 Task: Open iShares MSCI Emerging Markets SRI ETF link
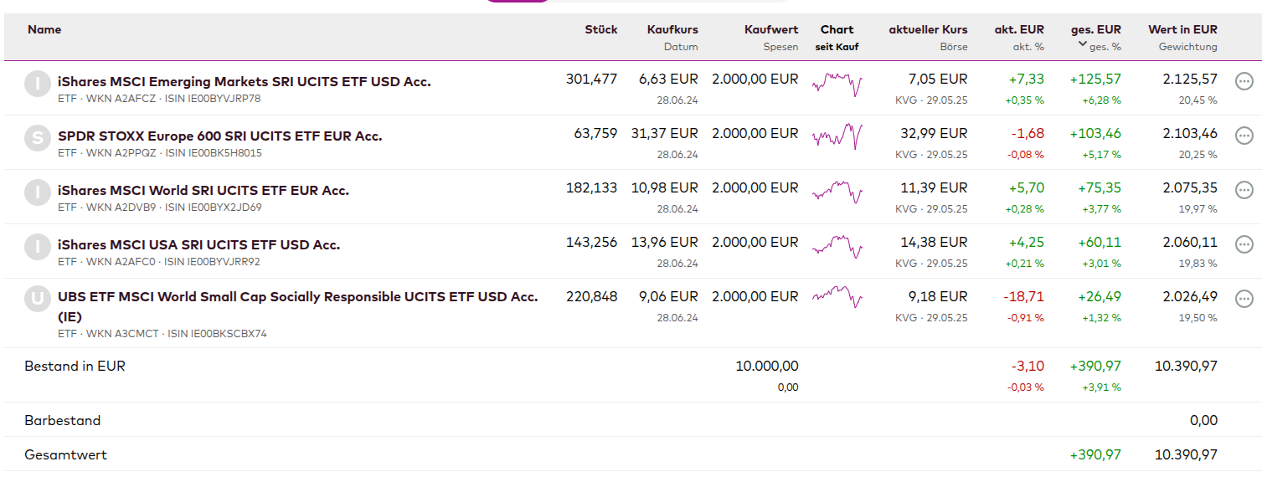tap(244, 82)
